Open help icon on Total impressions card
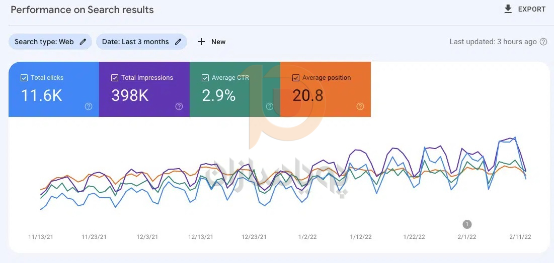 (x=179, y=106)
